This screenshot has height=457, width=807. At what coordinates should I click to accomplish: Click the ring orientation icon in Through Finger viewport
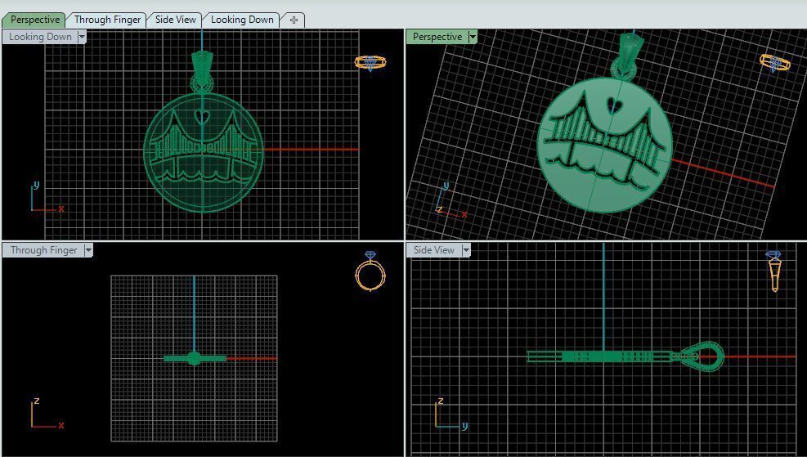click(x=370, y=271)
